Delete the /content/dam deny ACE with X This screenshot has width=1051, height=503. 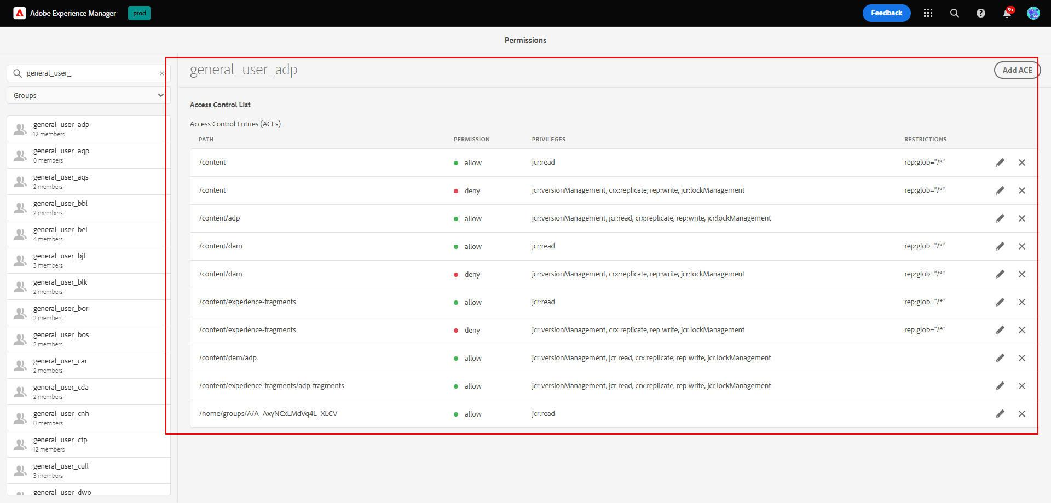1023,274
